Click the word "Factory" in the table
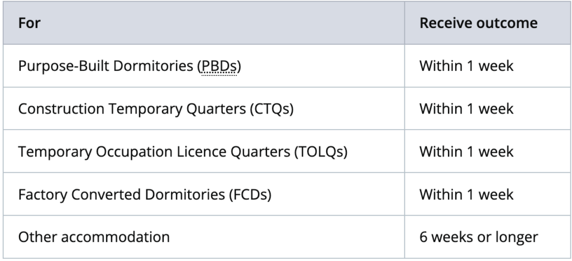 coord(42,195)
